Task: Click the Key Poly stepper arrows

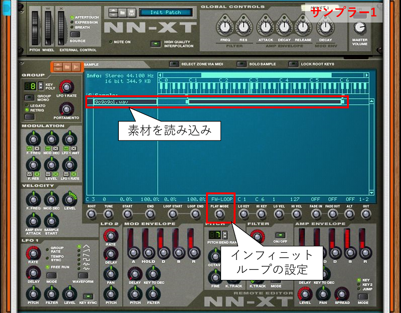Action: point(41,86)
